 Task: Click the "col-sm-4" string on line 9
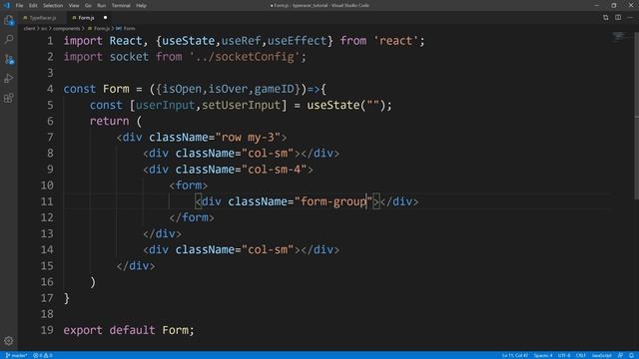coord(274,170)
